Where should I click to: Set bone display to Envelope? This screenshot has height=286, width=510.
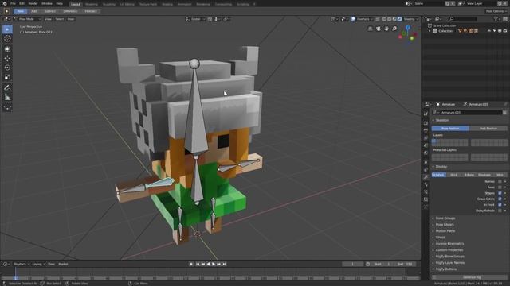(484, 175)
